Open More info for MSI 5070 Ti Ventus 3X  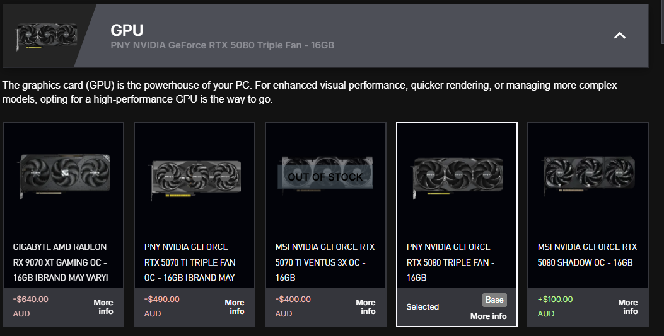click(366, 307)
